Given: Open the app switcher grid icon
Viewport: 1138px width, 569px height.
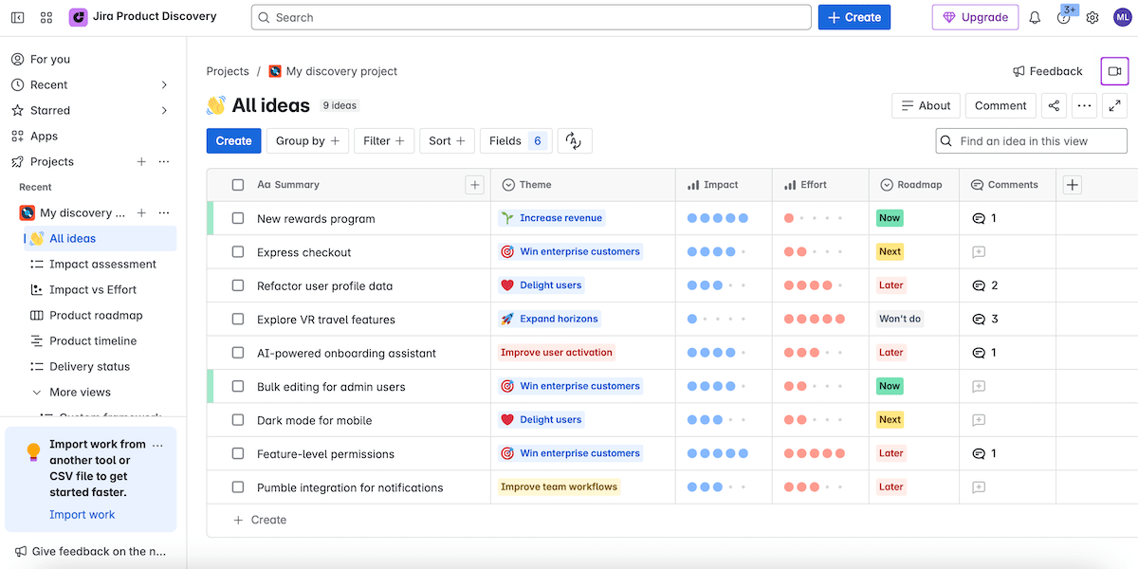Looking at the screenshot, I should click(x=46, y=17).
